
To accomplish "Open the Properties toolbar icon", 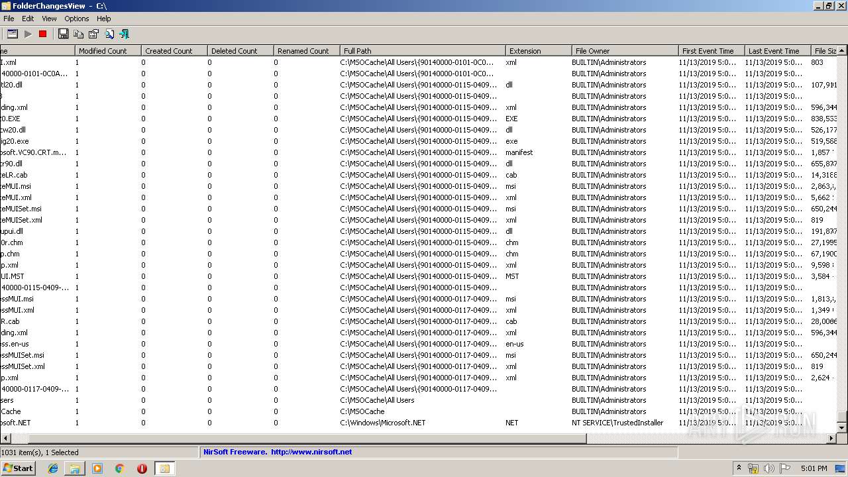I will pos(94,34).
